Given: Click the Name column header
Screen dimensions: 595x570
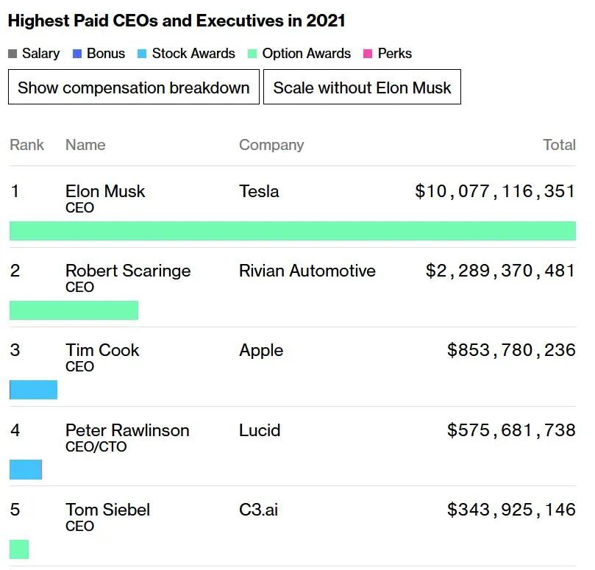Looking at the screenshot, I should pos(85,145).
